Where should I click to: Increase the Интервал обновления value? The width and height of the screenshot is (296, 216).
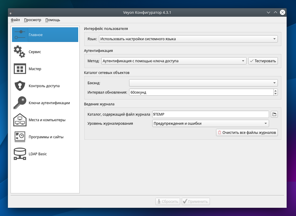276,91
